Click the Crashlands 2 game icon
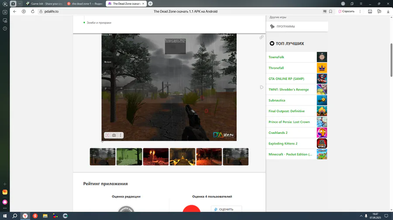 click(x=322, y=133)
